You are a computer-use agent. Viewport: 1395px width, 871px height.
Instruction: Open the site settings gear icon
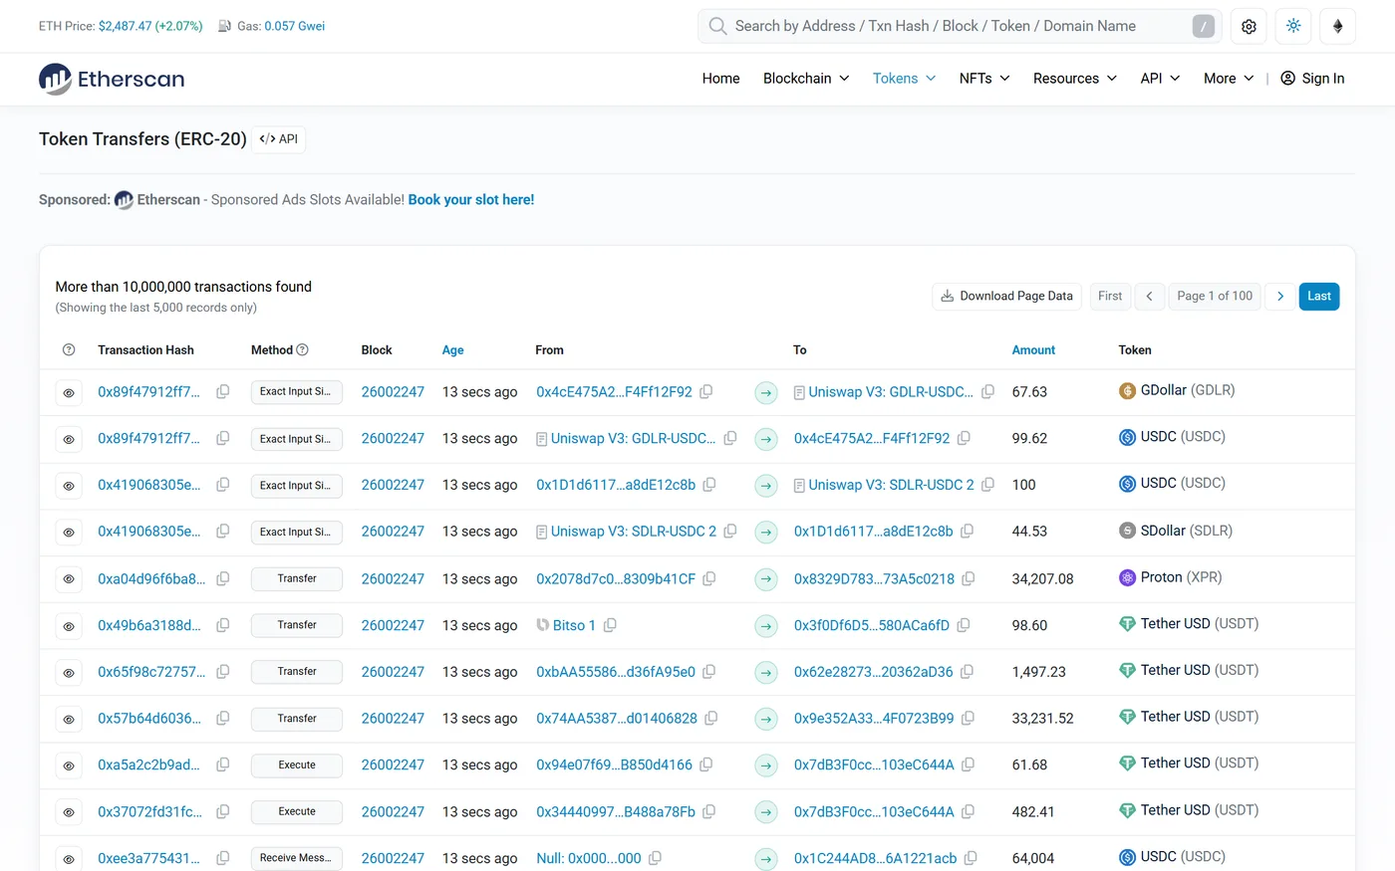click(x=1249, y=27)
